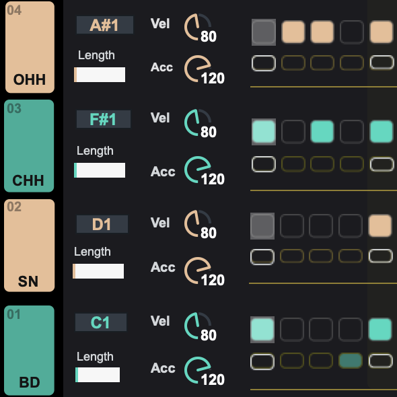This screenshot has width=397, height=397.
Task: Click the SN Acc knob set to 120
Action: 198,270
